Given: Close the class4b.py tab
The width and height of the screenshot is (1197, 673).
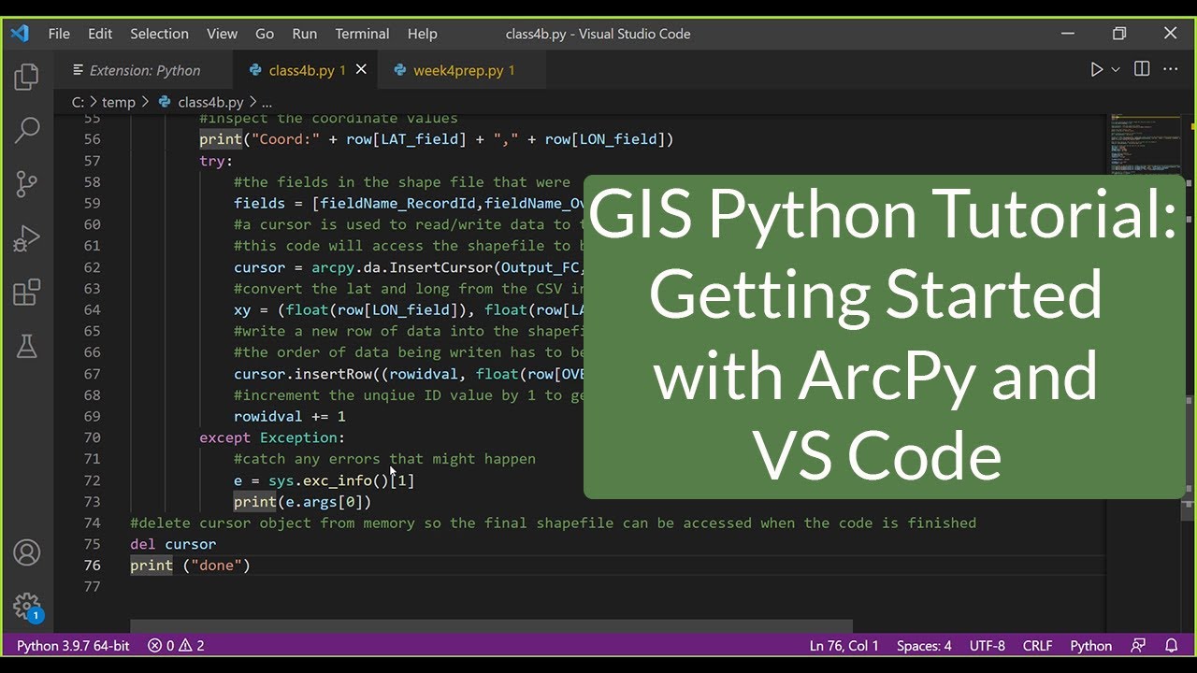Looking at the screenshot, I should coord(361,70).
